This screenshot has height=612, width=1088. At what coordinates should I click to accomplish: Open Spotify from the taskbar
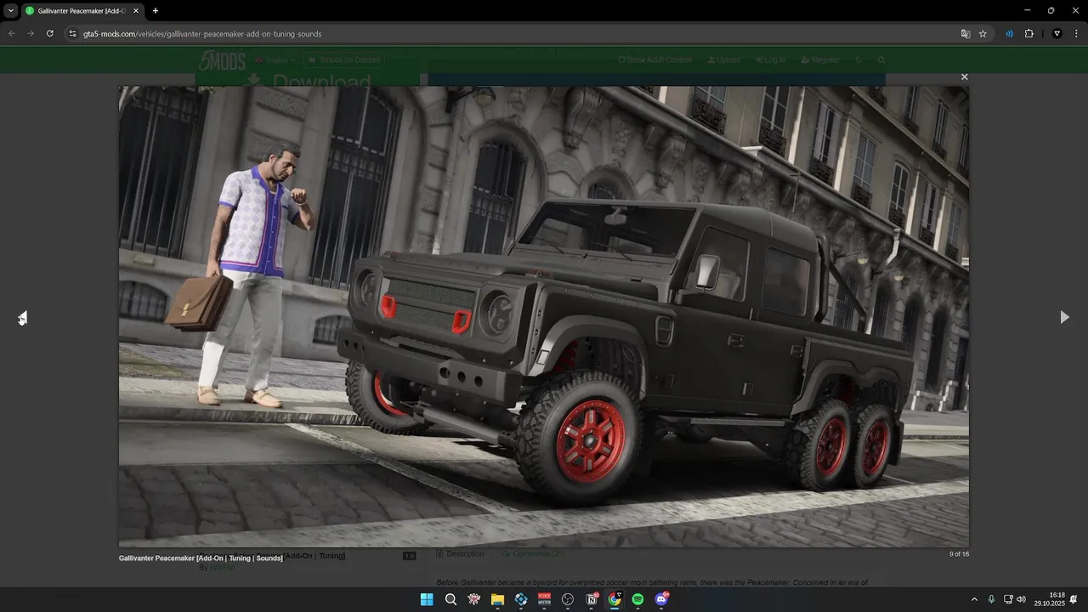[638, 599]
